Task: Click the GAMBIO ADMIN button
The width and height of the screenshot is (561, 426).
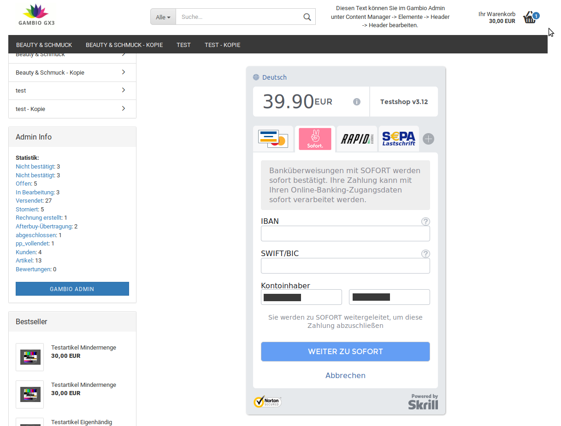Action: pyautogui.click(x=72, y=289)
